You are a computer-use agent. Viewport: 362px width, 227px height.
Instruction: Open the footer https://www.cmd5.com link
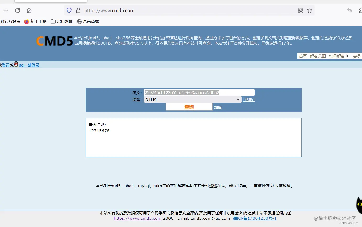138,218
